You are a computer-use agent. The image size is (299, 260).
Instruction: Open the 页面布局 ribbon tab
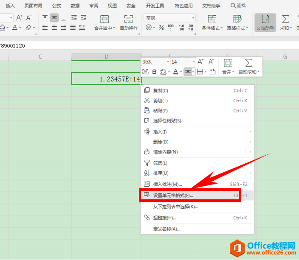(34, 6)
